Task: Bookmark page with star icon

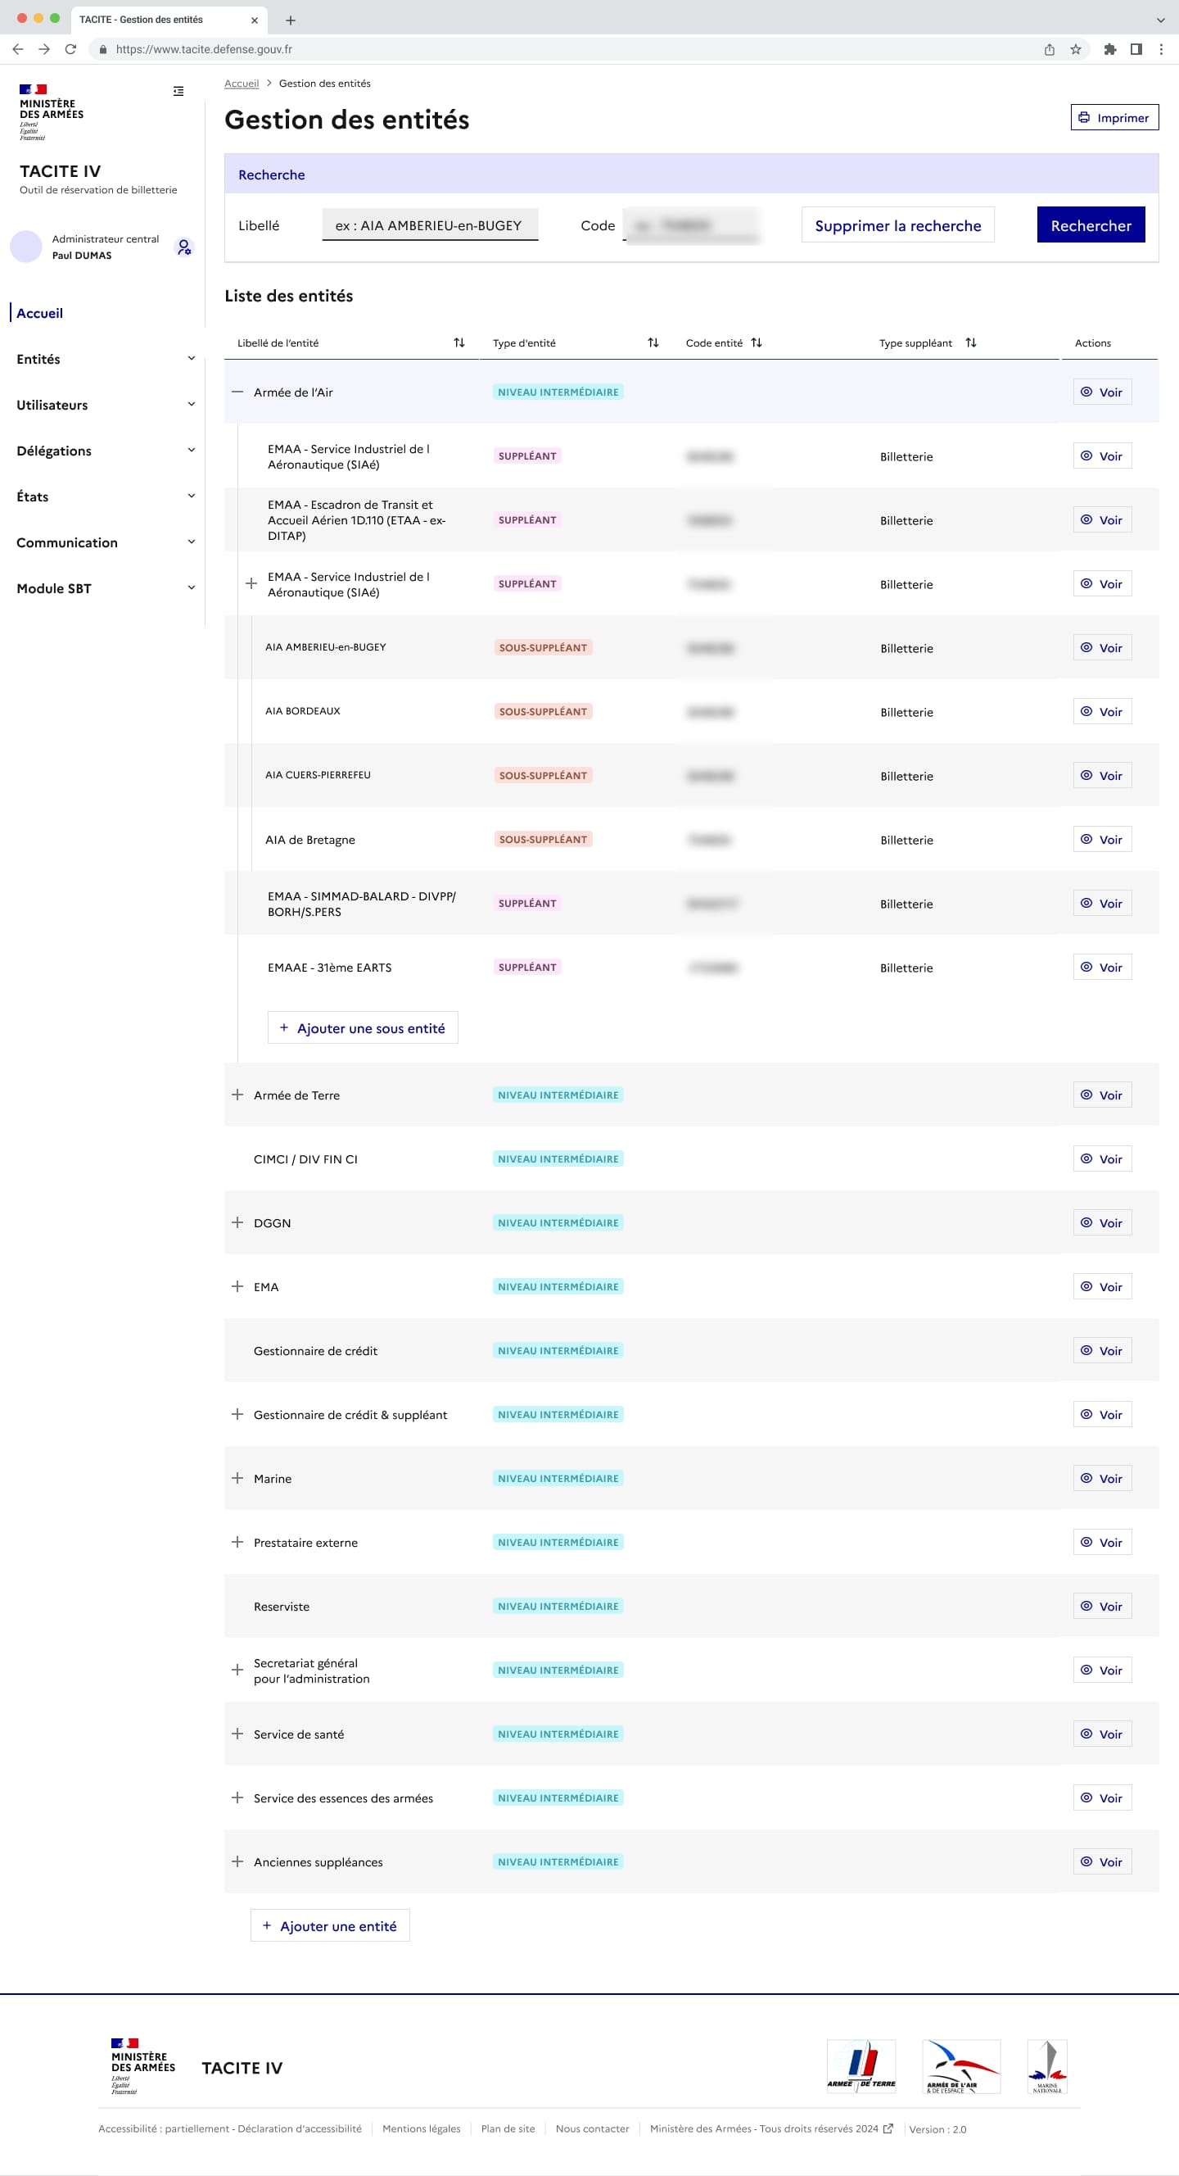Action: [x=1075, y=49]
